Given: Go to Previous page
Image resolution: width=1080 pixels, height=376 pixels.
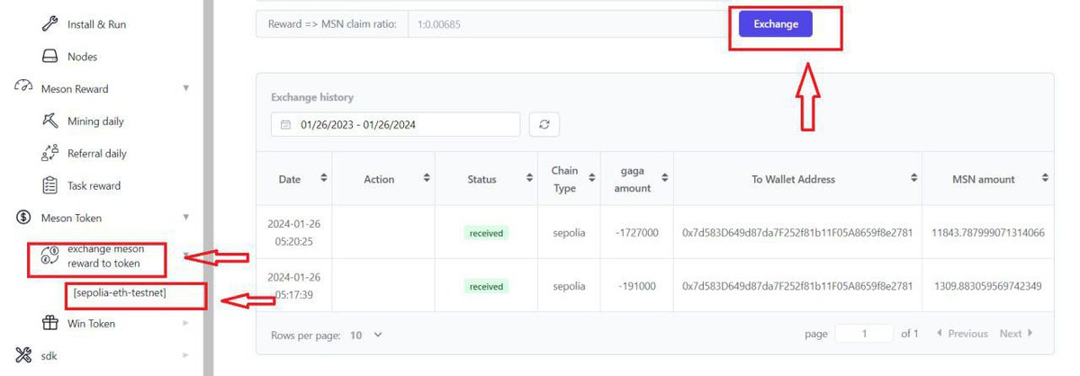Looking at the screenshot, I should pyautogui.click(x=961, y=334).
